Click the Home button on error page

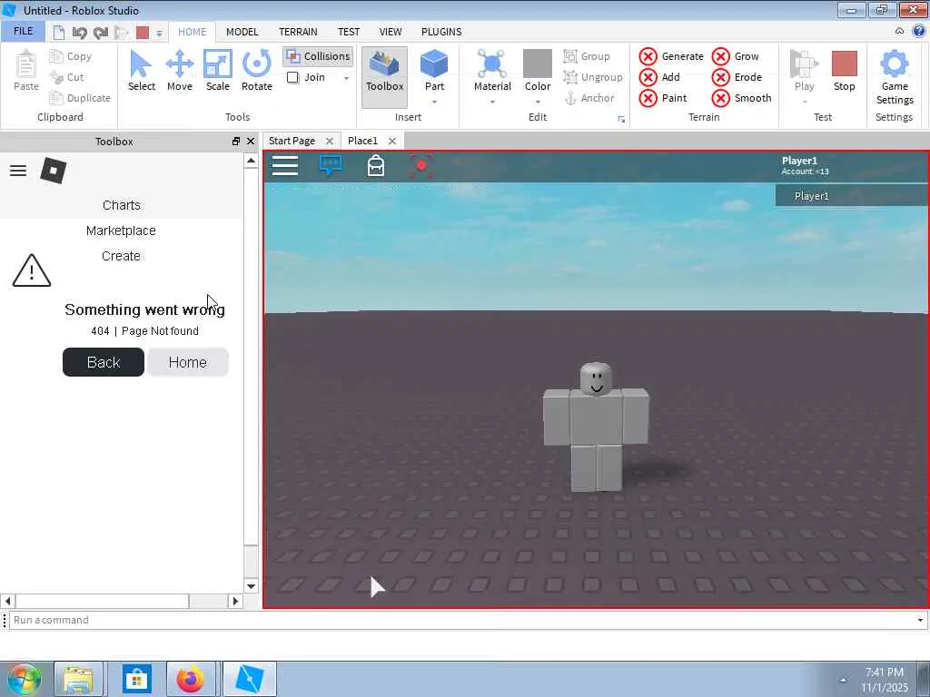(187, 362)
